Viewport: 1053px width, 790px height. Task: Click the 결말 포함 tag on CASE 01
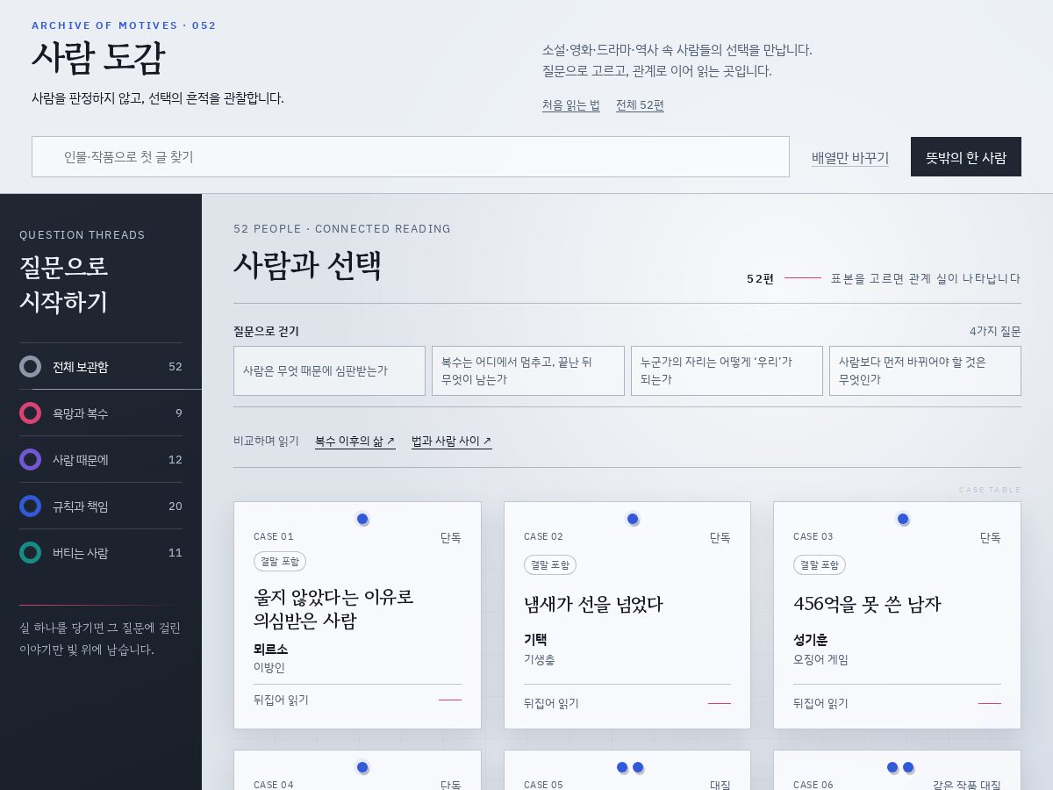pos(280,562)
